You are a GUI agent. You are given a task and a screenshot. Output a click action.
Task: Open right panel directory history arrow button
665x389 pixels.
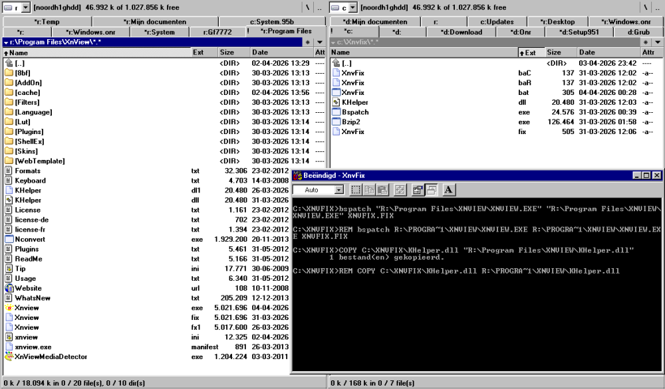(658, 42)
